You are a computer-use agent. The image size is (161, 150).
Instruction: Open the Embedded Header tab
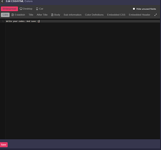point(139,15)
